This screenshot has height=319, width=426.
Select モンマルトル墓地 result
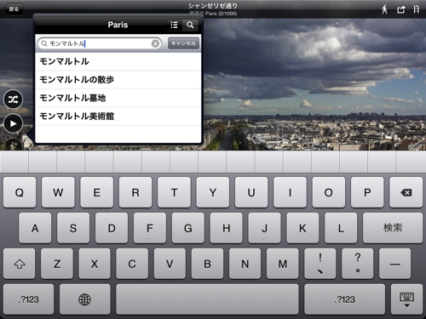click(118, 98)
